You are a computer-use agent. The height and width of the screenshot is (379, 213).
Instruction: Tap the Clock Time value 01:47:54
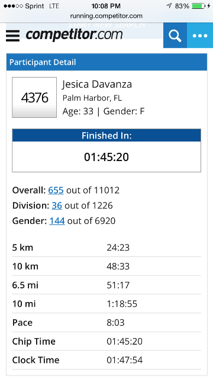pyautogui.click(x=125, y=360)
